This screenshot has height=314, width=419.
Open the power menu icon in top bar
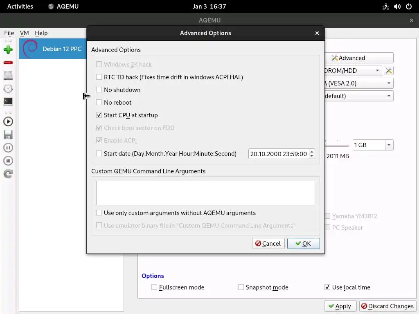pos(409,7)
